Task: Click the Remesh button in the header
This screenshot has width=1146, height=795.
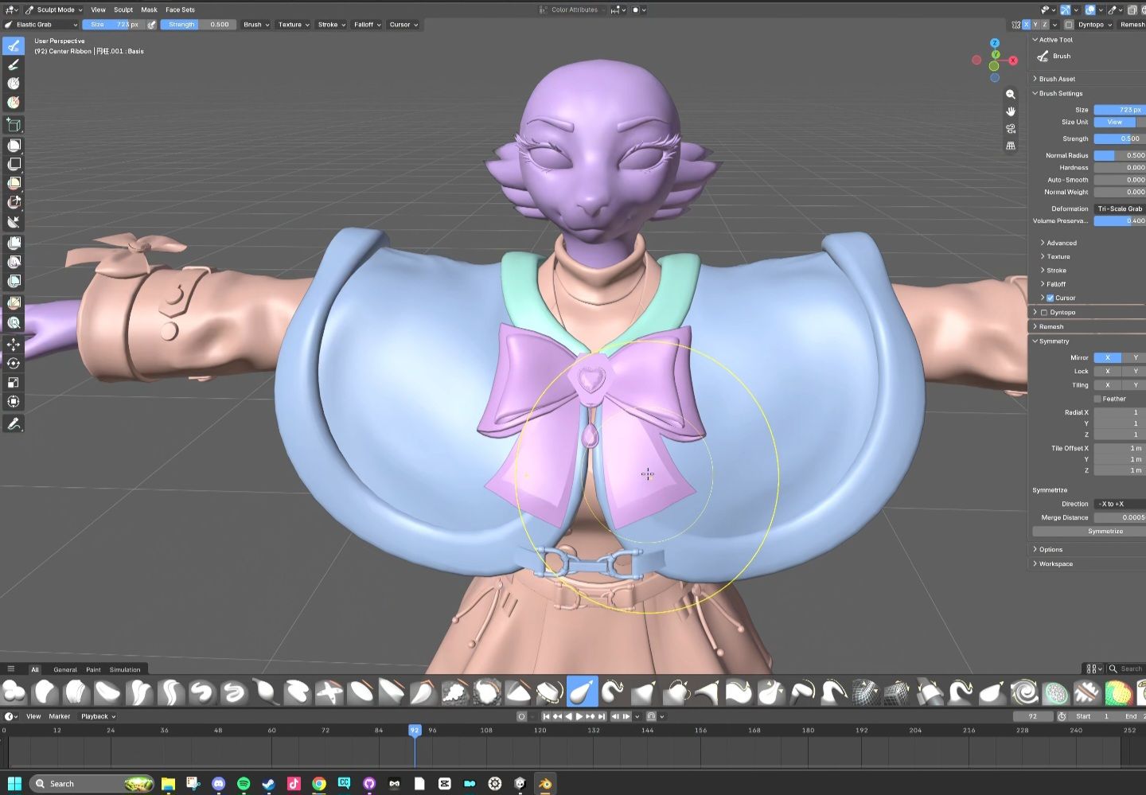Action: [x=1132, y=25]
